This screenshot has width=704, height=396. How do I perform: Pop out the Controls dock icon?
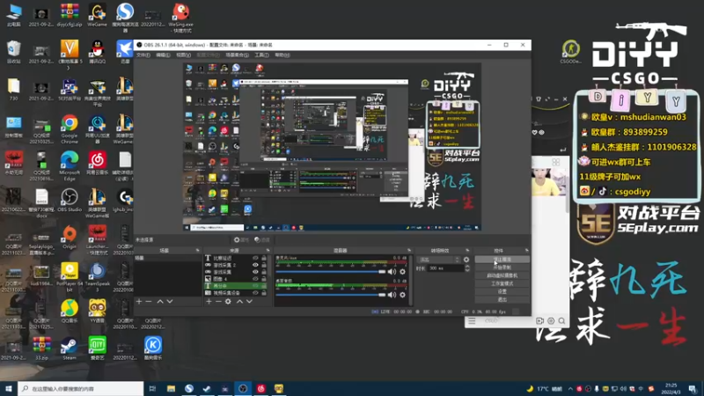click(x=526, y=251)
